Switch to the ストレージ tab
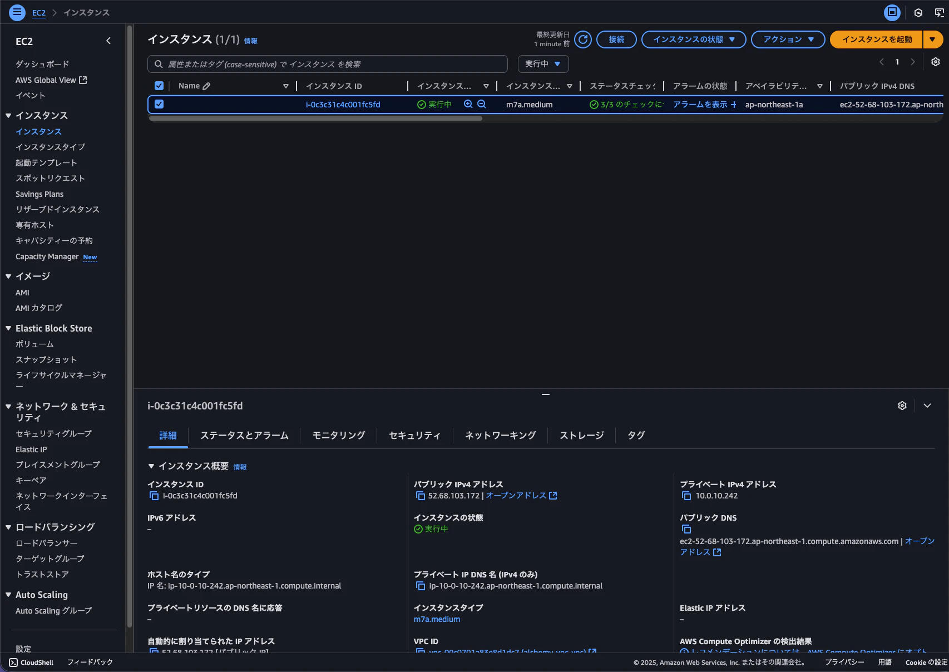Viewport: 949px width, 672px height. (x=582, y=436)
